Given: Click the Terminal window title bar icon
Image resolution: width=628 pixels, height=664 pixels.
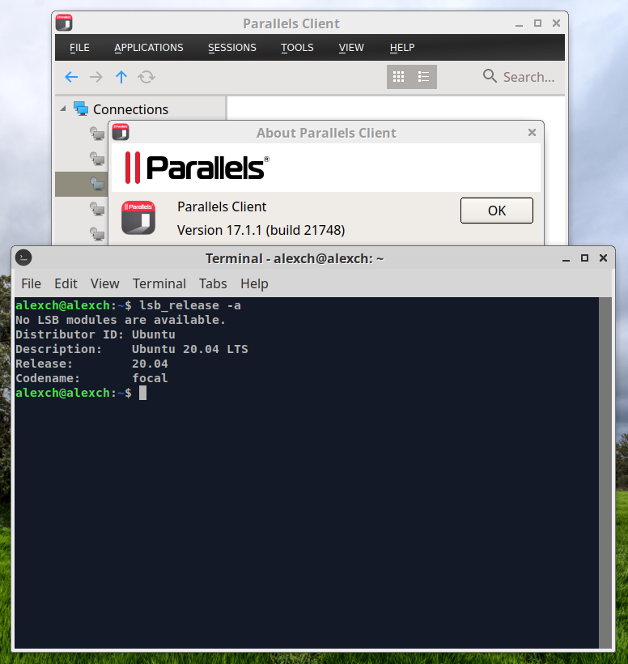Looking at the screenshot, I should point(23,258).
